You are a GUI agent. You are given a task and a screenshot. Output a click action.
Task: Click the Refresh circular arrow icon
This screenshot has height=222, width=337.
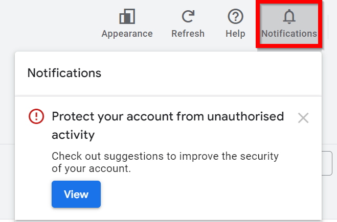tap(188, 16)
